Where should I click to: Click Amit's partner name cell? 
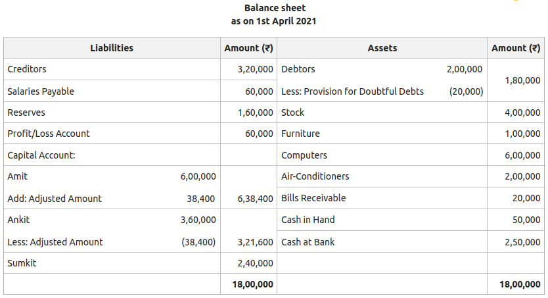pos(18,176)
